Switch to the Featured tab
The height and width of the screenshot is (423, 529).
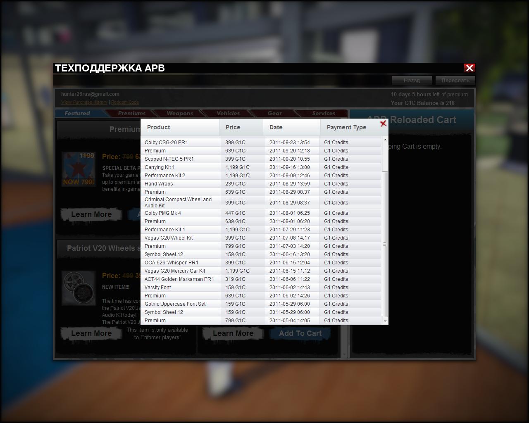click(77, 113)
